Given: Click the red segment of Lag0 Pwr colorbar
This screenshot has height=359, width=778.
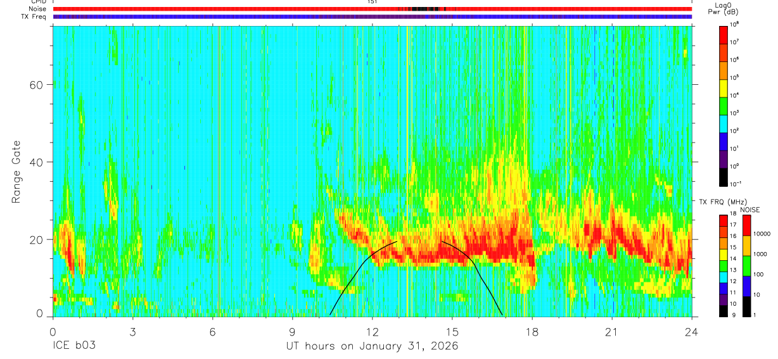Looking at the screenshot, I should coord(724,34).
